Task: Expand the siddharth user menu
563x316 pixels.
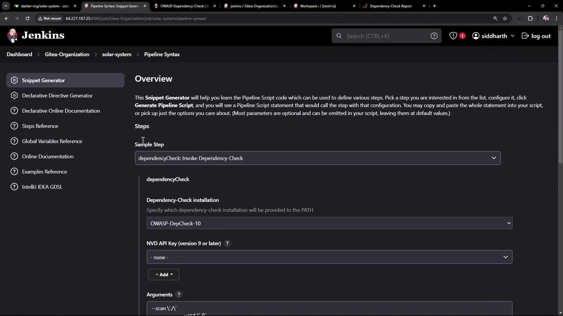Action: point(493,36)
